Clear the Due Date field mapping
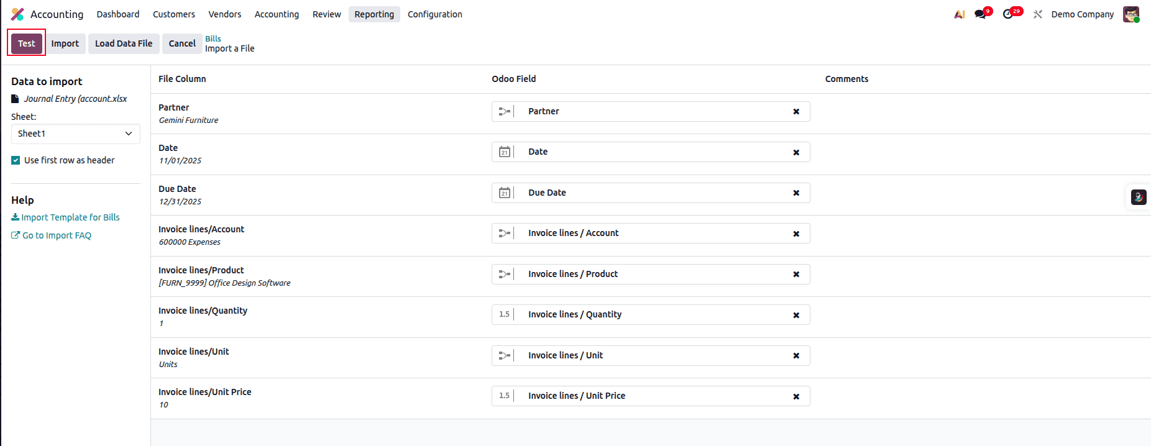The width and height of the screenshot is (1151, 446). 796,193
